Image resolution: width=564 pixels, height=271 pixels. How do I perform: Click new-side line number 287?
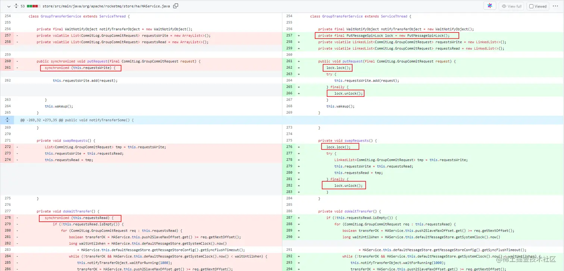(x=289, y=218)
